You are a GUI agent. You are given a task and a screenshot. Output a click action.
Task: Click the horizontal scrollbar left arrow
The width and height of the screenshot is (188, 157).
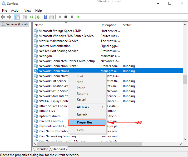[35, 144]
